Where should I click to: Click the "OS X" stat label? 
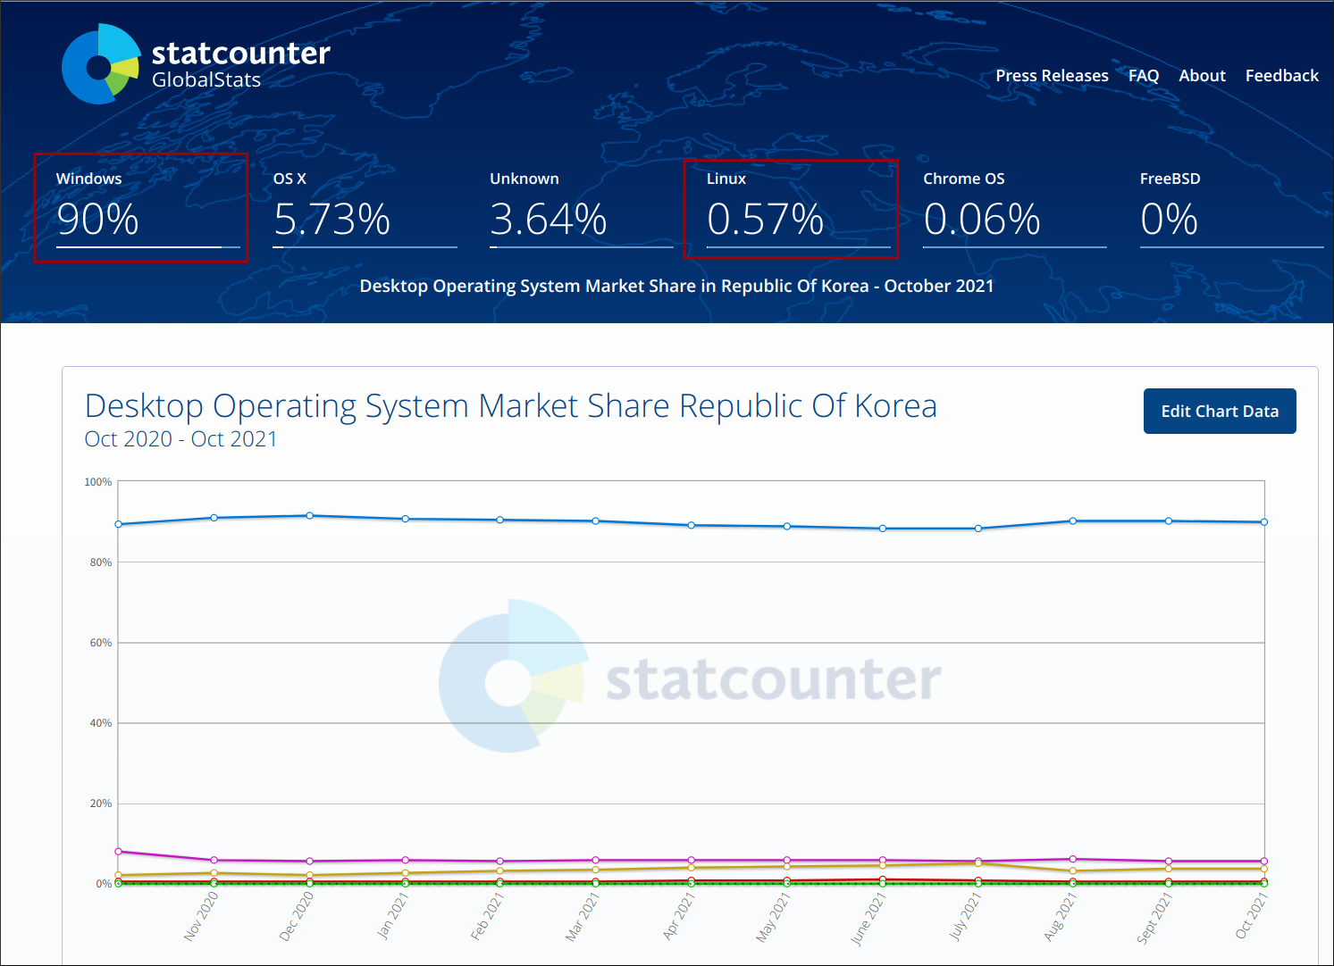pyautogui.click(x=289, y=179)
